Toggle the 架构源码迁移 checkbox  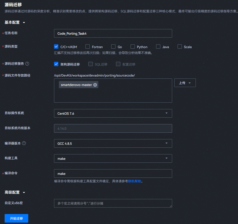point(56,64)
